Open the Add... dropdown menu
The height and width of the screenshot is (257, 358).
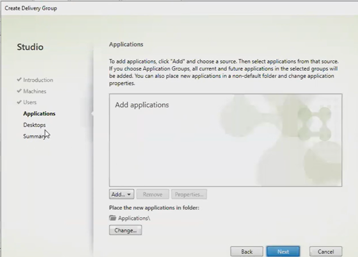(122, 195)
